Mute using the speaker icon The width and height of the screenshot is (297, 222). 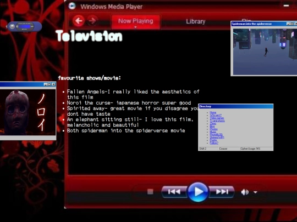tap(245, 192)
